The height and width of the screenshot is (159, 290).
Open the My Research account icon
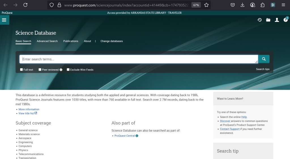[x=277, y=20]
